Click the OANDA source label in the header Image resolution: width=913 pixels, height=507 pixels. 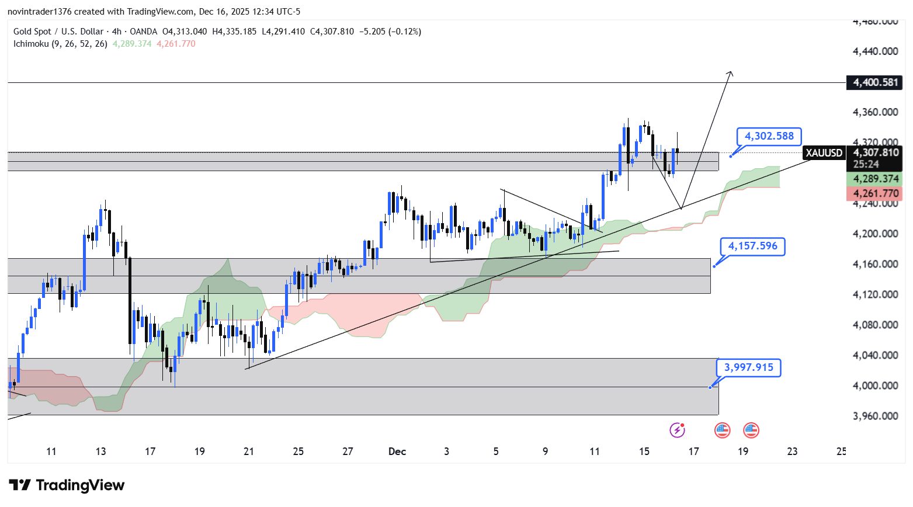click(x=143, y=32)
